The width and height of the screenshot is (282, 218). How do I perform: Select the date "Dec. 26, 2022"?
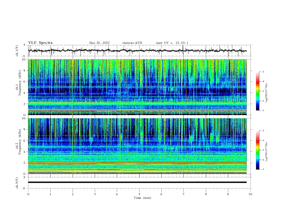coord(99,43)
